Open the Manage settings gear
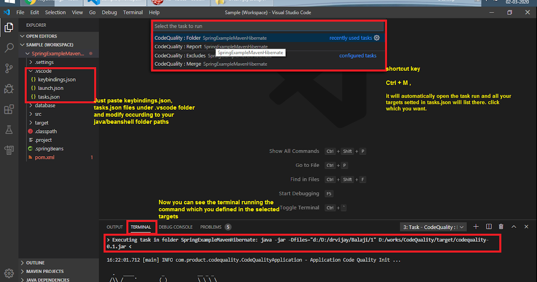This screenshot has height=282, width=537. pos(9,273)
